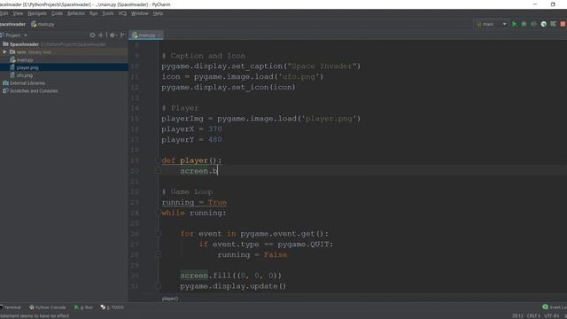Open the Edit menu
The width and height of the screenshot is (567, 319).
(x=4, y=13)
